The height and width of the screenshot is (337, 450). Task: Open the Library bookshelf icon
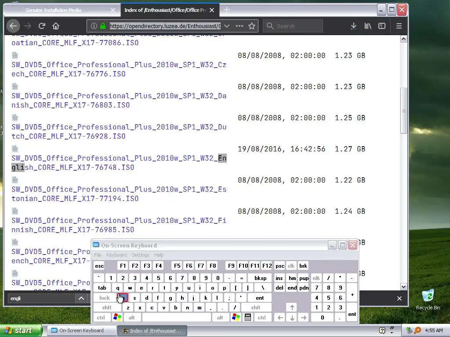(368, 26)
